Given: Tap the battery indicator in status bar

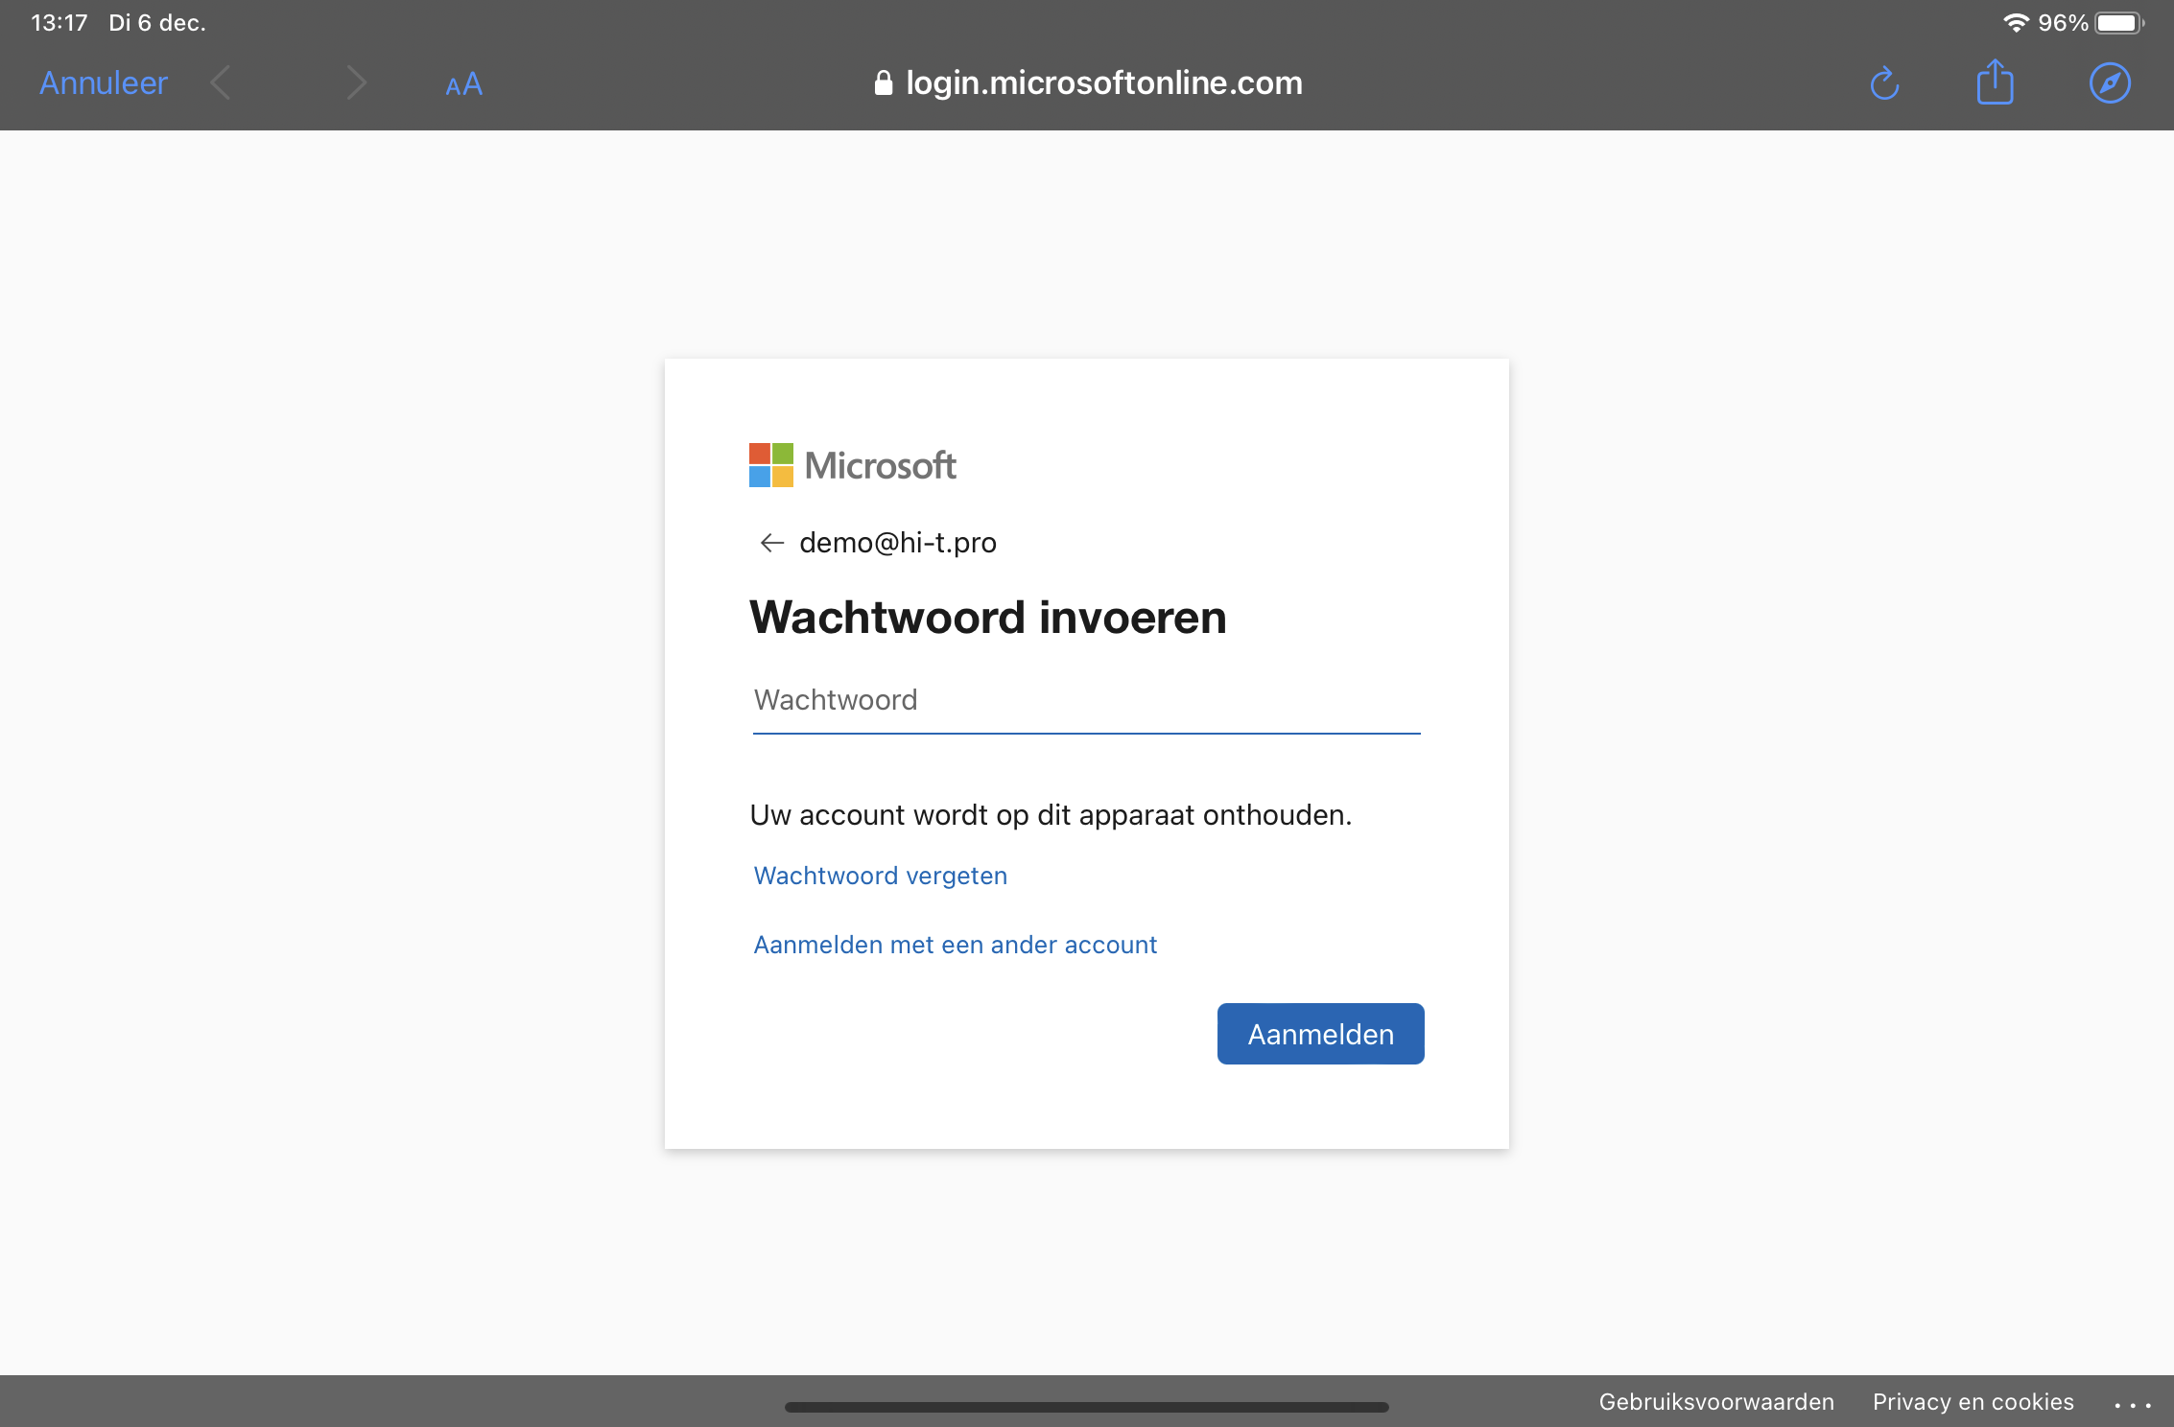Looking at the screenshot, I should [x=2119, y=22].
